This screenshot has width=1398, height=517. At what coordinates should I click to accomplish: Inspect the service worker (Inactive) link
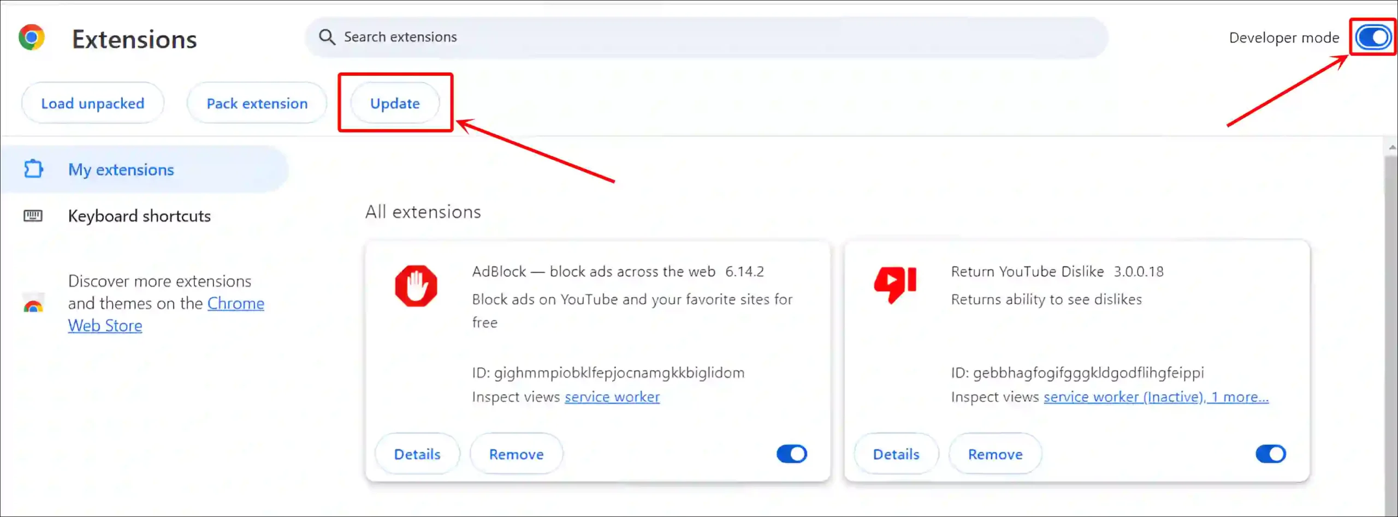point(1156,396)
